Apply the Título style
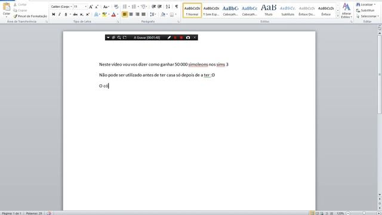 click(269, 11)
